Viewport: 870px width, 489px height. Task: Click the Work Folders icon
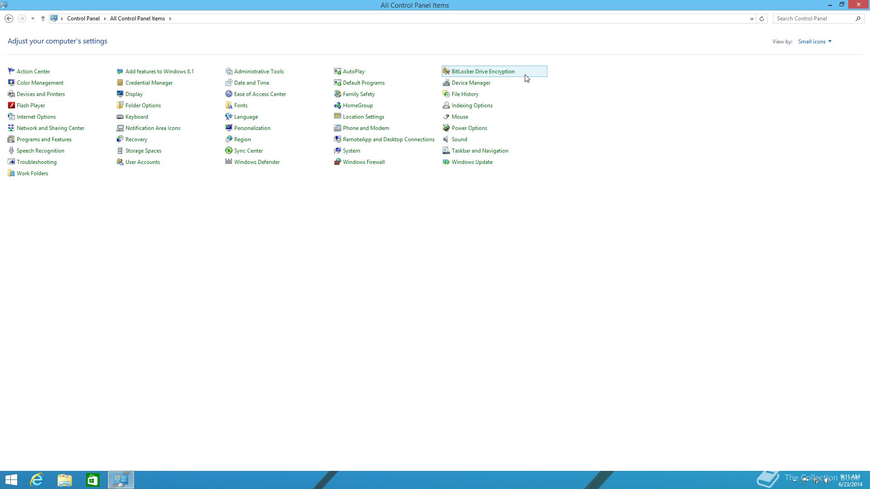tap(11, 173)
